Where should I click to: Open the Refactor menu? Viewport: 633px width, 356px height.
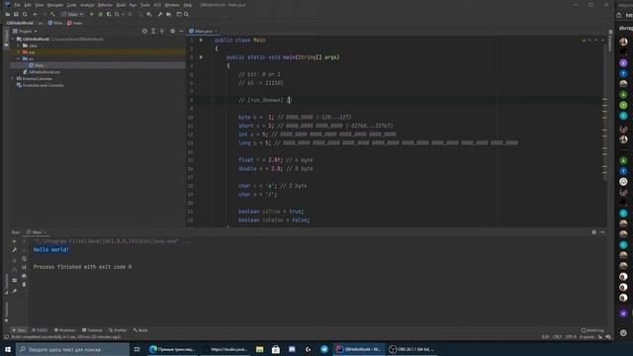click(x=105, y=5)
